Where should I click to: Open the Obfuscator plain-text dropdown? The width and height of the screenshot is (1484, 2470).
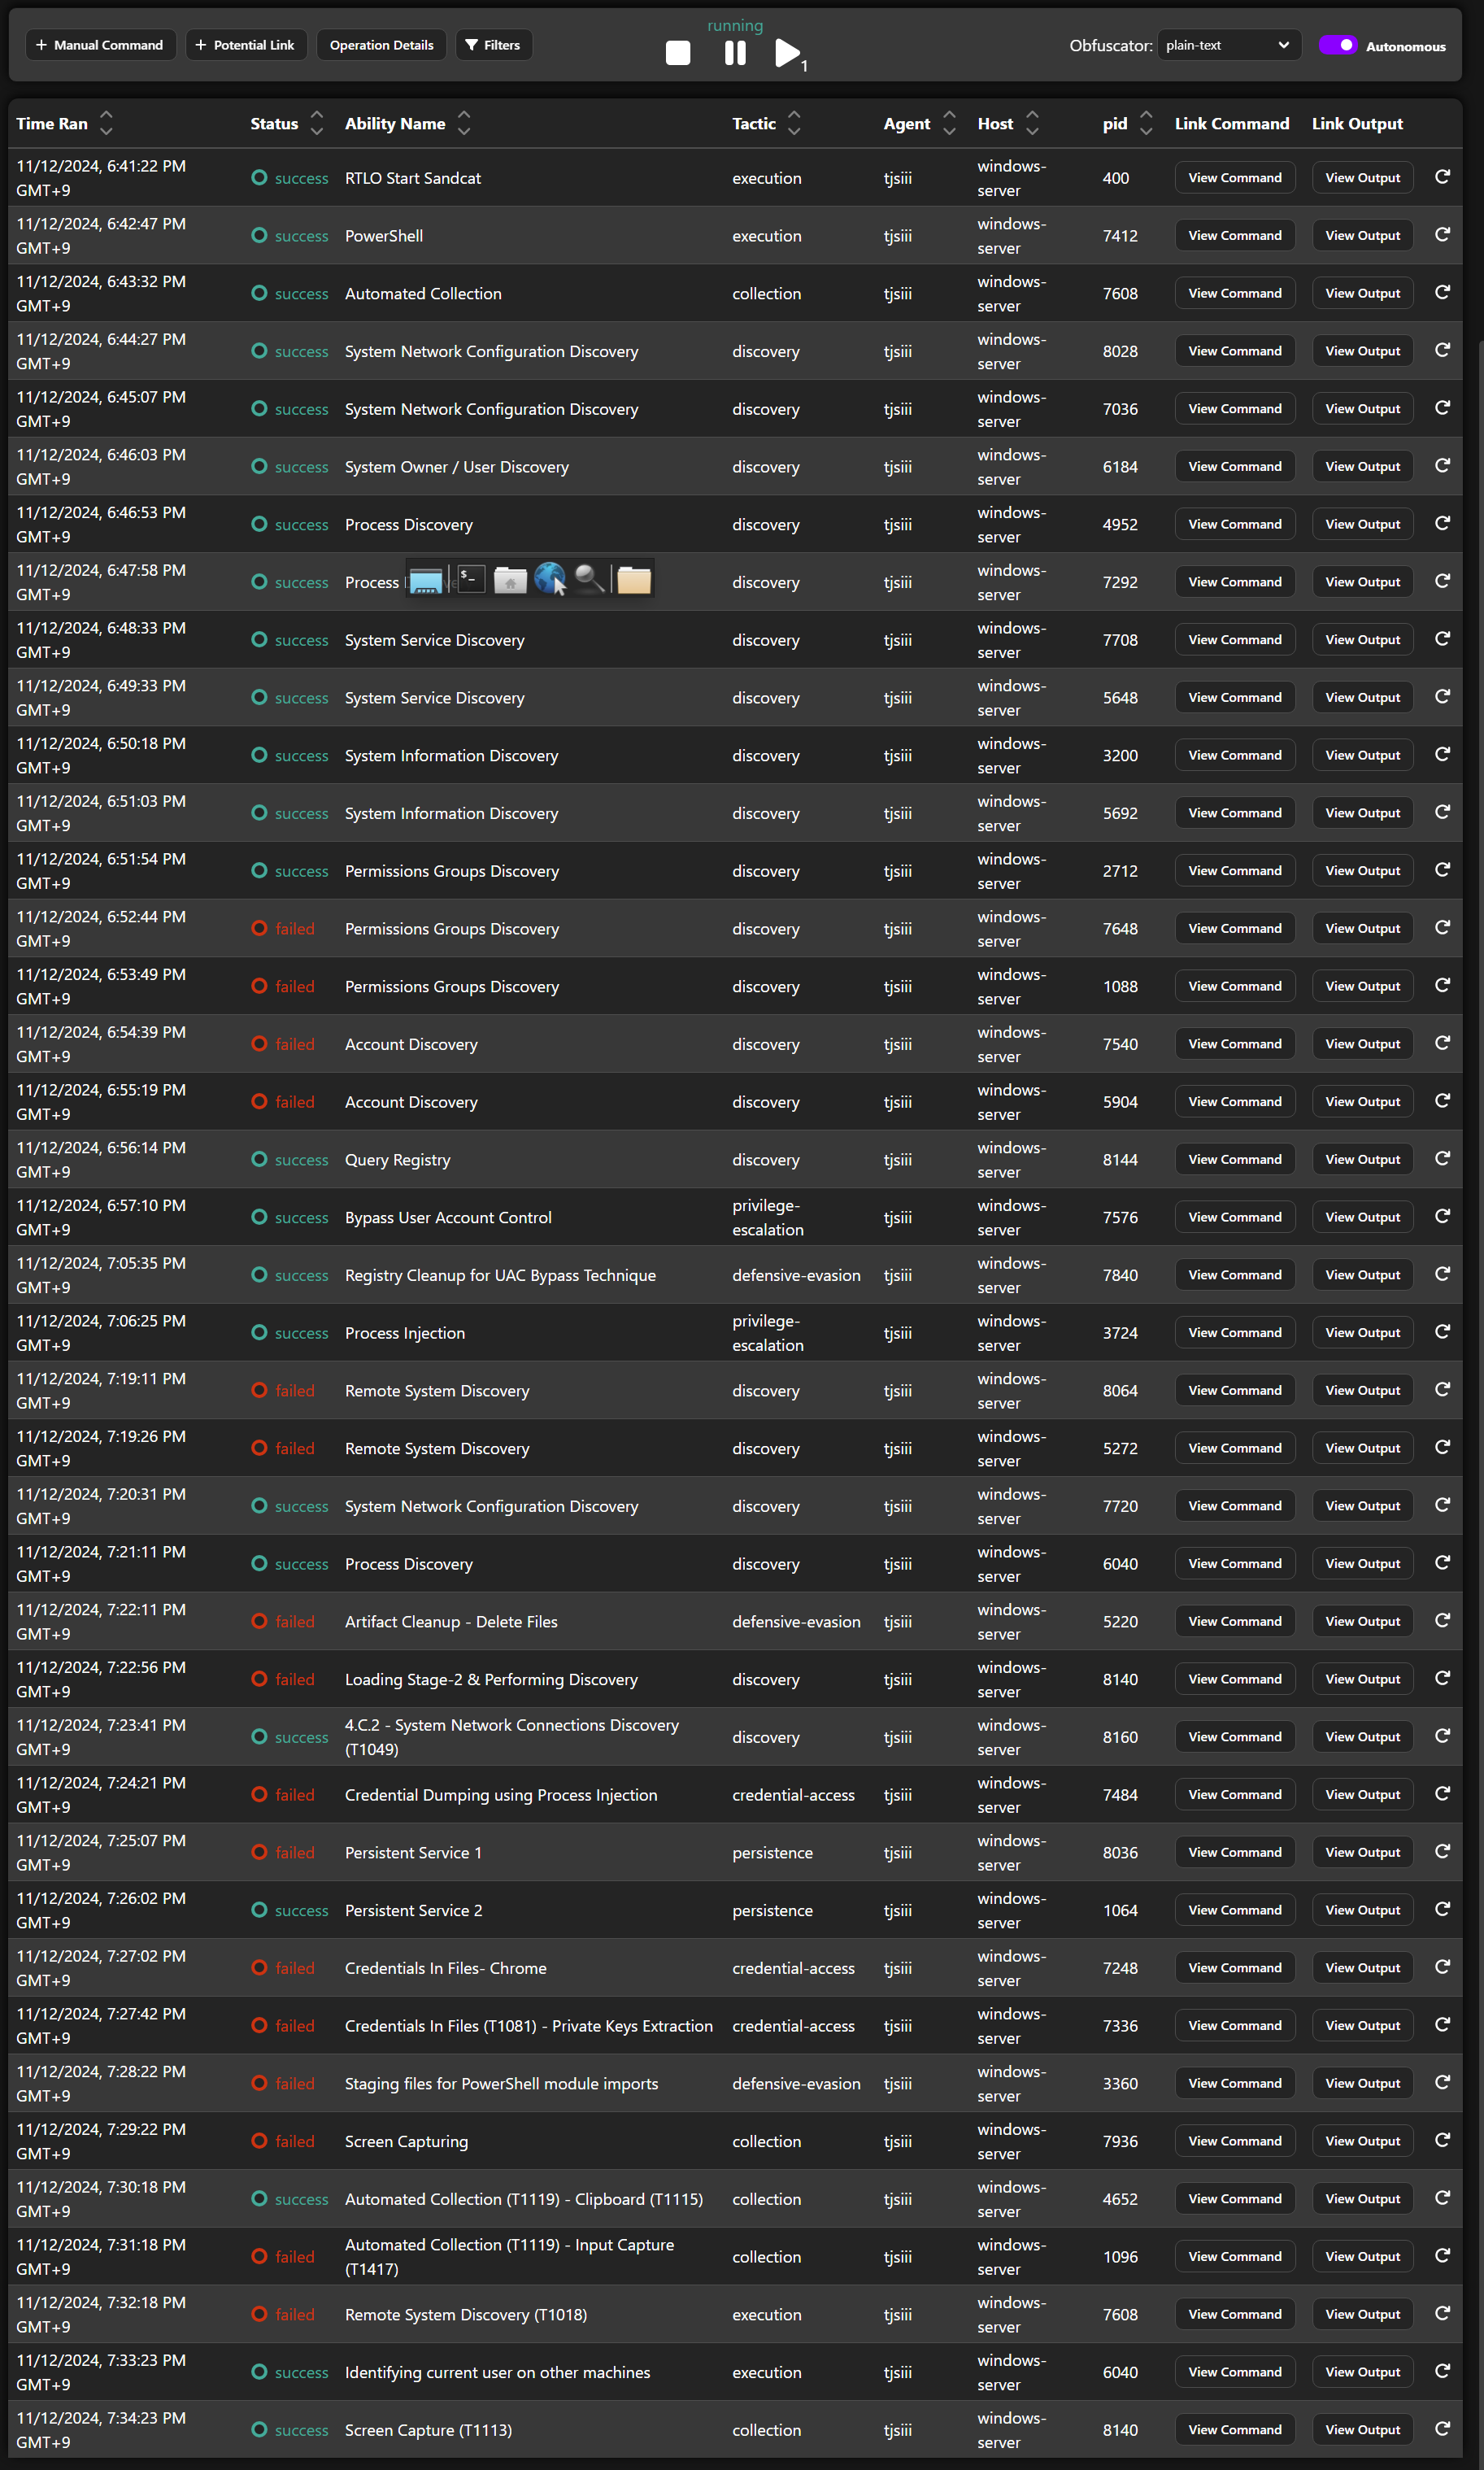pos(1228,46)
